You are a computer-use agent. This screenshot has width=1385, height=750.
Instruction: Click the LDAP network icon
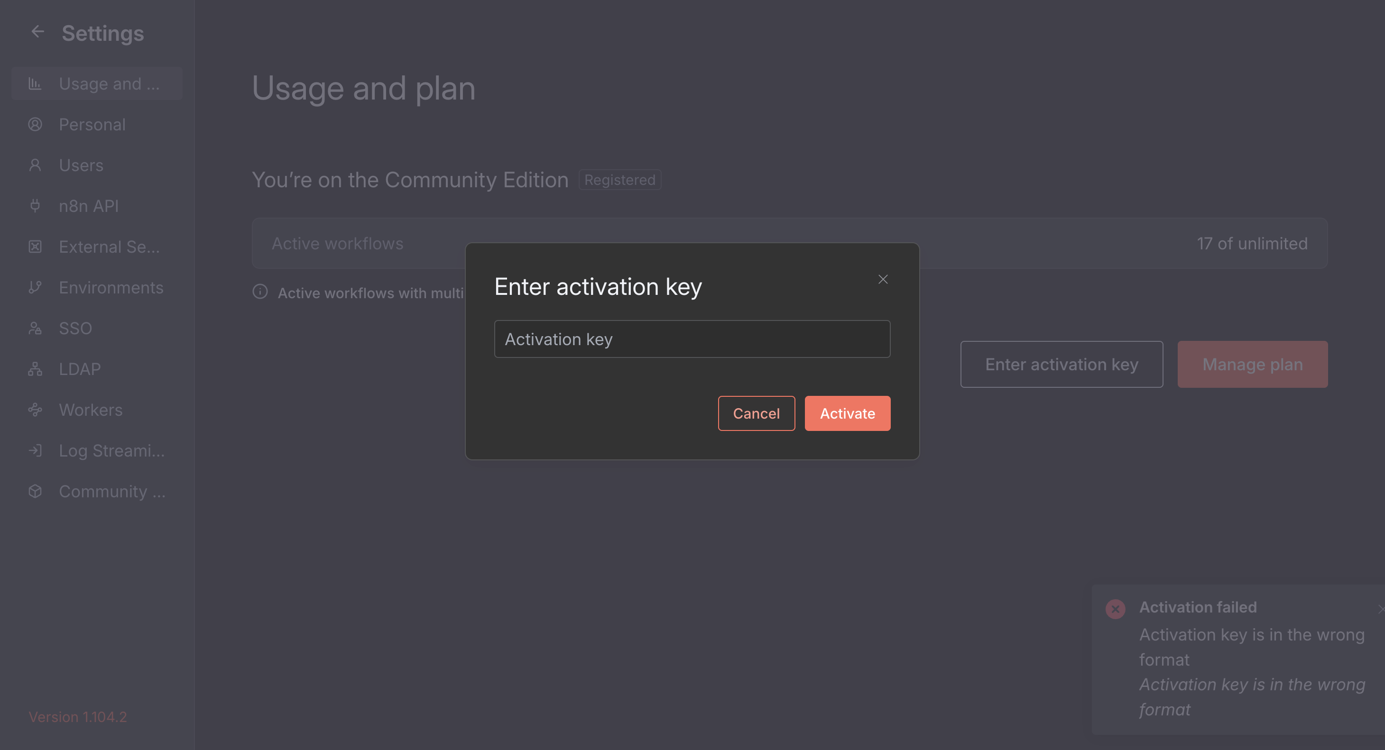point(35,369)
